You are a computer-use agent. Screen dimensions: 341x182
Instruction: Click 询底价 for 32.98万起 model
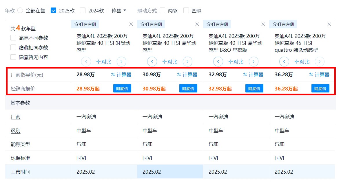254,88
